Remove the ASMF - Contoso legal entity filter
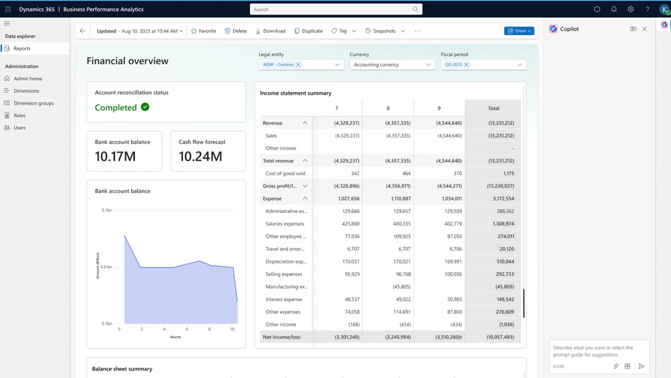The image size is (671, 378). pos(298,65)
